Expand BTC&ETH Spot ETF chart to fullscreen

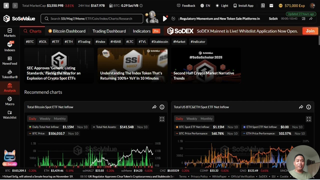[309, 119]
